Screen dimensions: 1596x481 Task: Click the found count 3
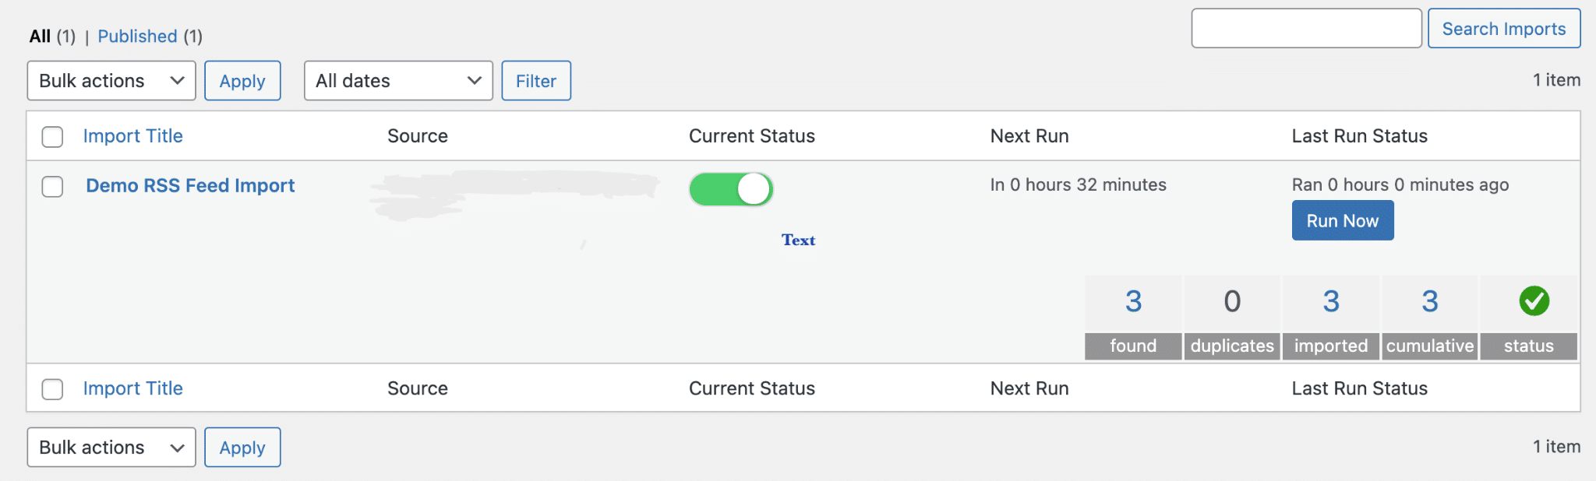click(x=1133, y=301)
